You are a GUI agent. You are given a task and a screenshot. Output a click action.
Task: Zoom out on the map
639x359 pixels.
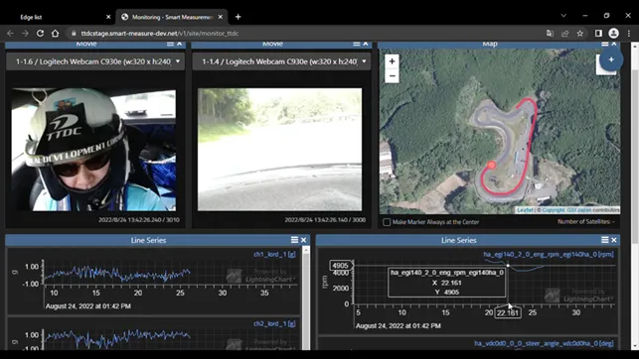point(392,75)
